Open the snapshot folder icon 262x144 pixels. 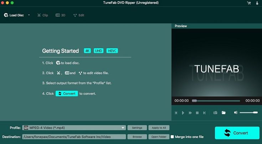[x=224, y=113]
